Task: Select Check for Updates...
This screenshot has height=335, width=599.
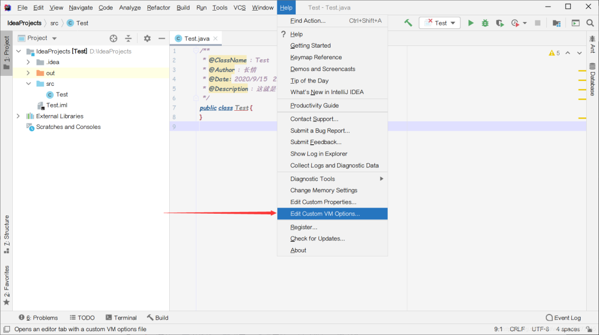Action: 332,239
